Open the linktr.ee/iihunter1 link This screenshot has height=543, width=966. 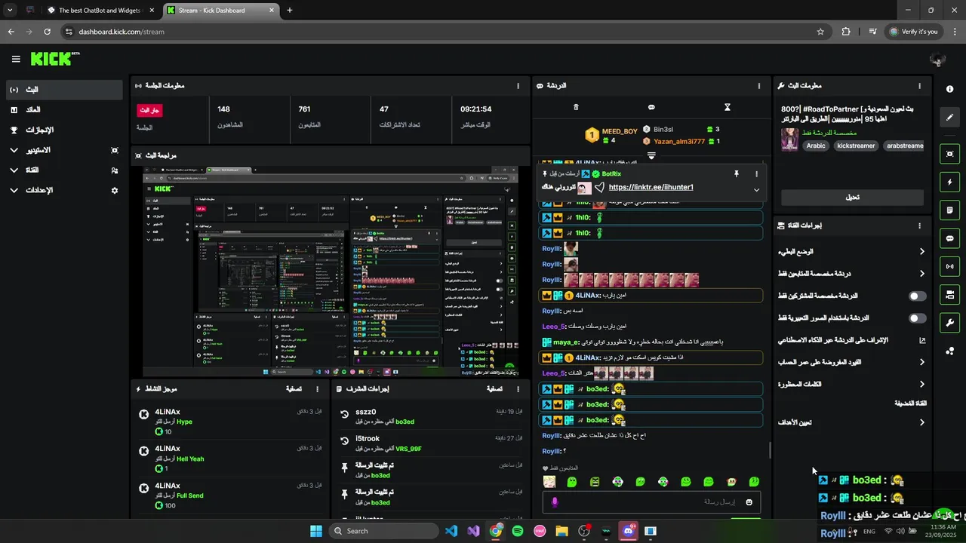tap(651, 188)
